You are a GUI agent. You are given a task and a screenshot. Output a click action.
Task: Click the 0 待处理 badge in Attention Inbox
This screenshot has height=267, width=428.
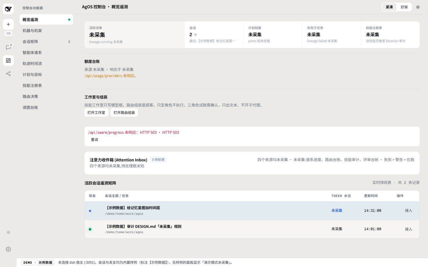[x=158, y=160]
